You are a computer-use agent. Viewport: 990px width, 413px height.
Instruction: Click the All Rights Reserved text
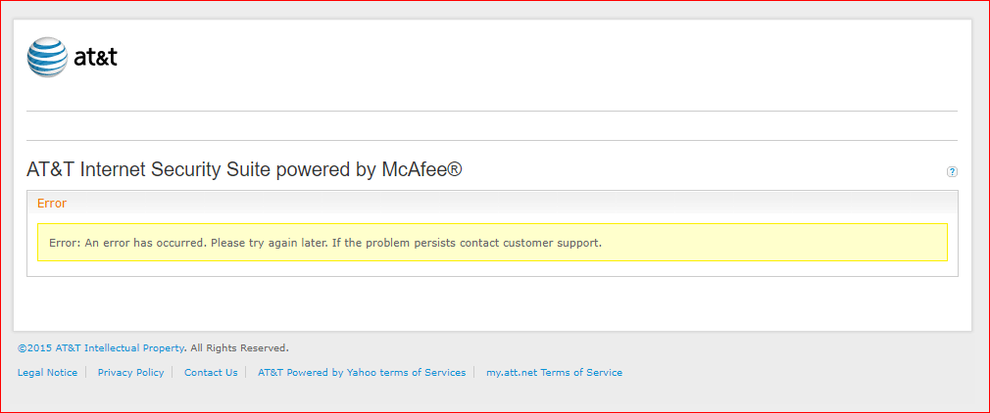click(239, 347)
